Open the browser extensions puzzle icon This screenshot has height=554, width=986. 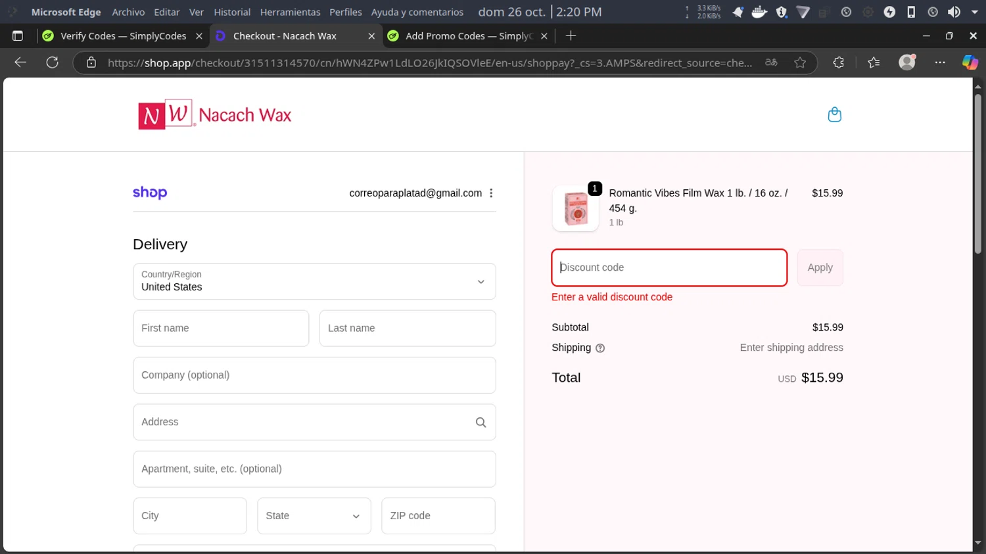[x=838, y=62]
